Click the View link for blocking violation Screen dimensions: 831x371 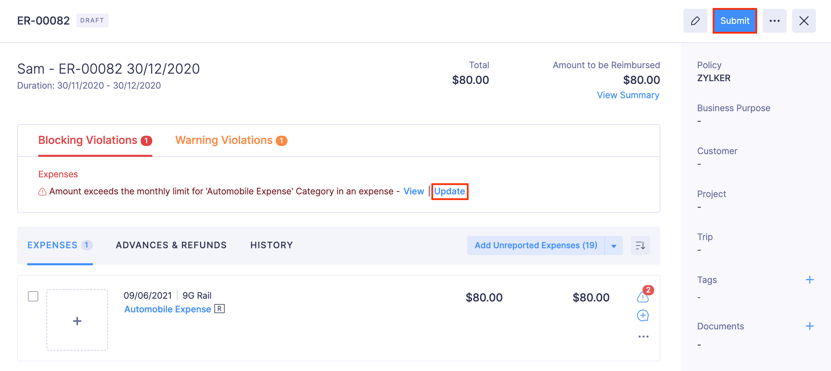point(413,191)
